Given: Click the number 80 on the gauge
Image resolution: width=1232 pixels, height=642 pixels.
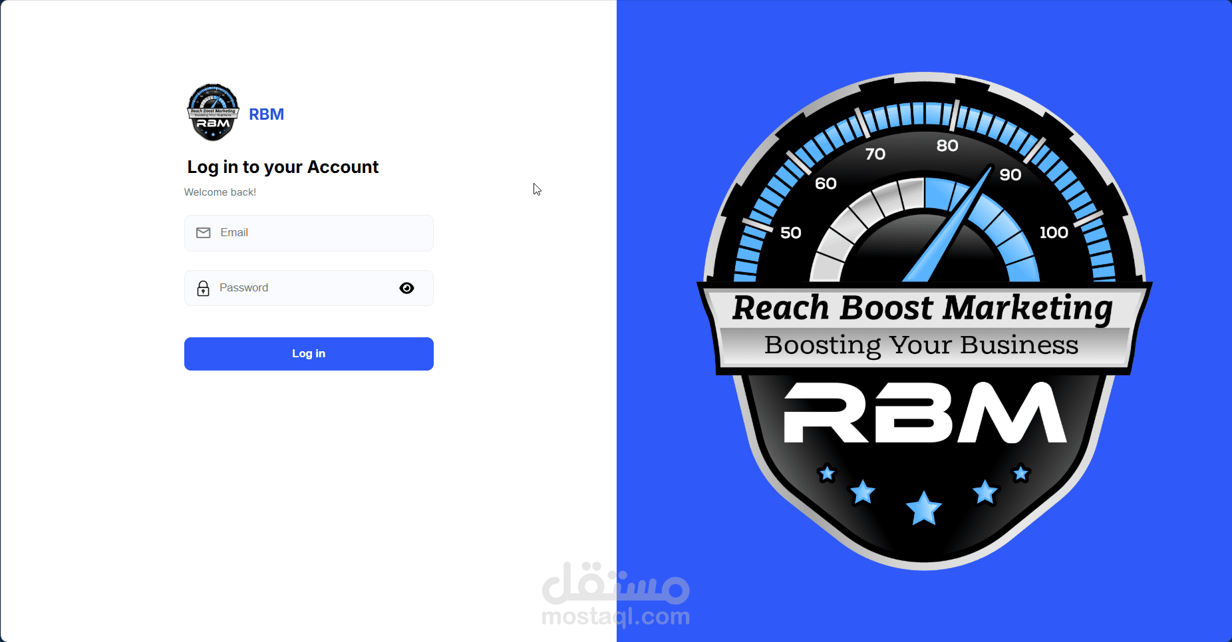Looking at the screenshot, I should (947, 146).
